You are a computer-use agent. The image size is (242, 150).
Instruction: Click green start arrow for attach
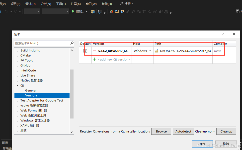(x=73, y=11)
